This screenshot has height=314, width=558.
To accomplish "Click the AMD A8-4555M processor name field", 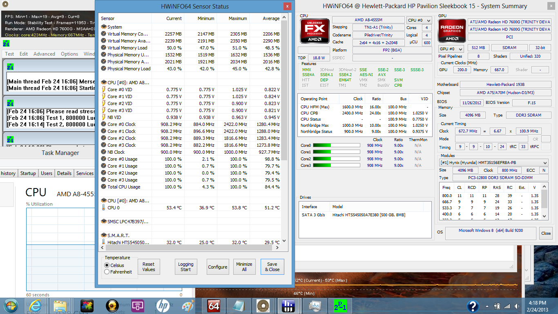I will pyautogui.click(x=368, y=20).
